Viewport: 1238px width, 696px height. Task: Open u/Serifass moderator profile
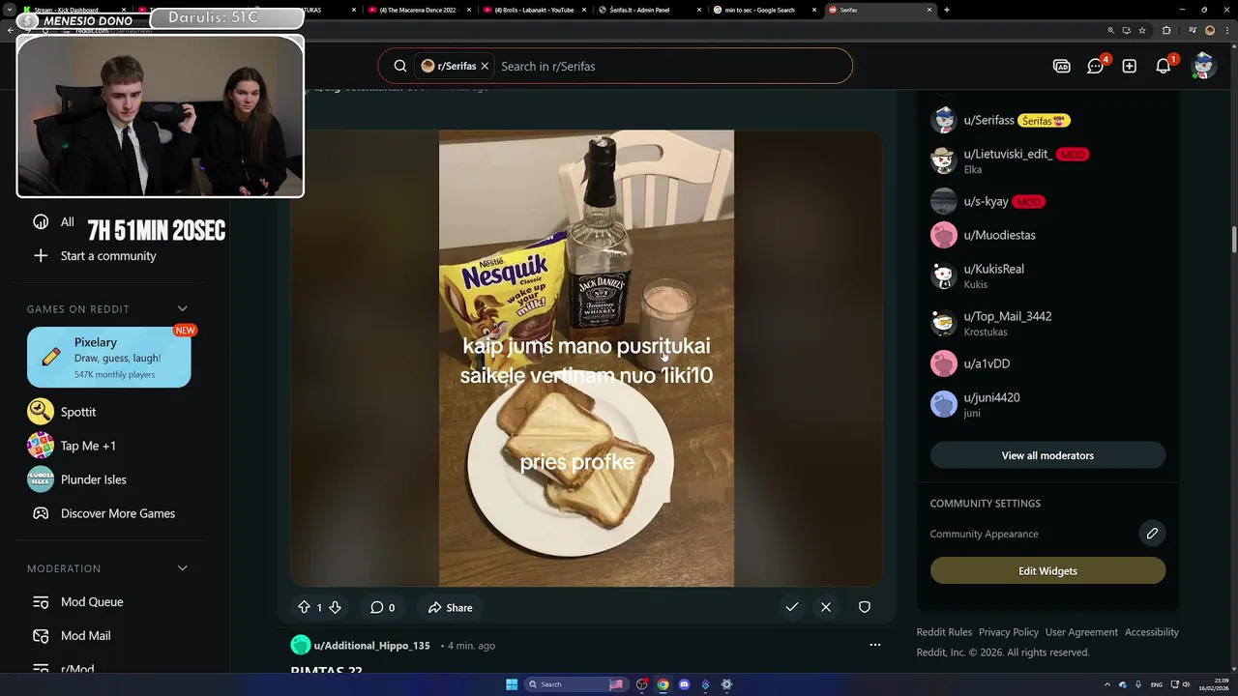coord(988,120)
